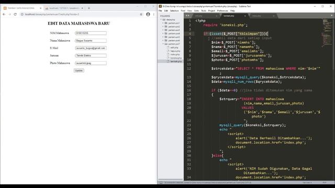Click line number 12 in the gutter
The height and width of the screenshot is (188, 335).
[x=189, y=68]
